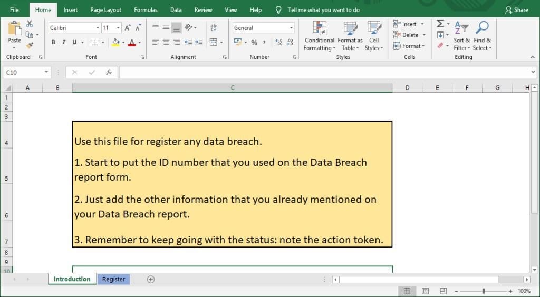Increase font size with the large A
540x297 pixels.
tap(128, 28)
